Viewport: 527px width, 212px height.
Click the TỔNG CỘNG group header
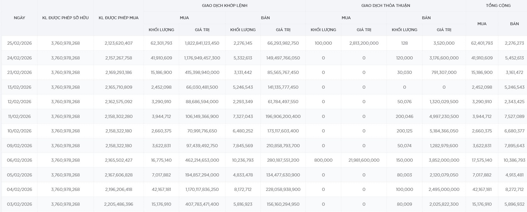(x=498, y=6)
